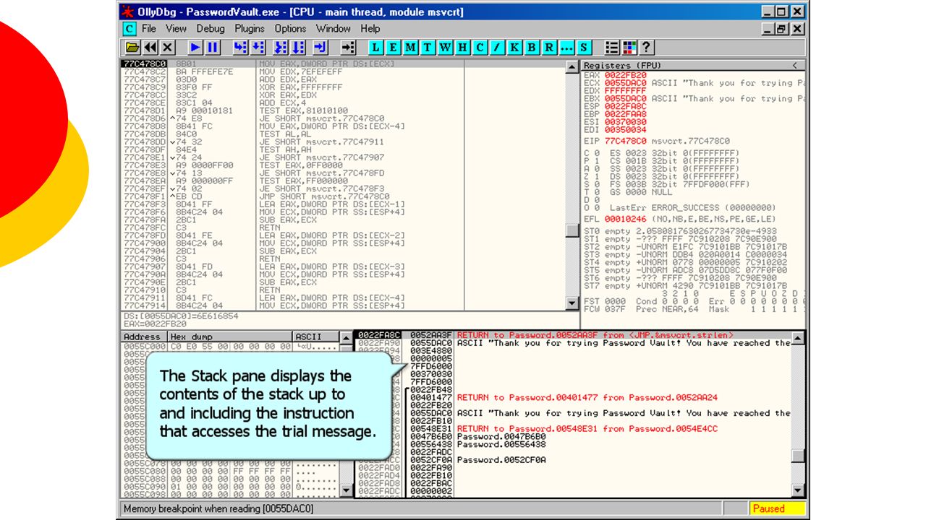
Task: Click the Open file toolbar icon
Action: coord(132,48)
